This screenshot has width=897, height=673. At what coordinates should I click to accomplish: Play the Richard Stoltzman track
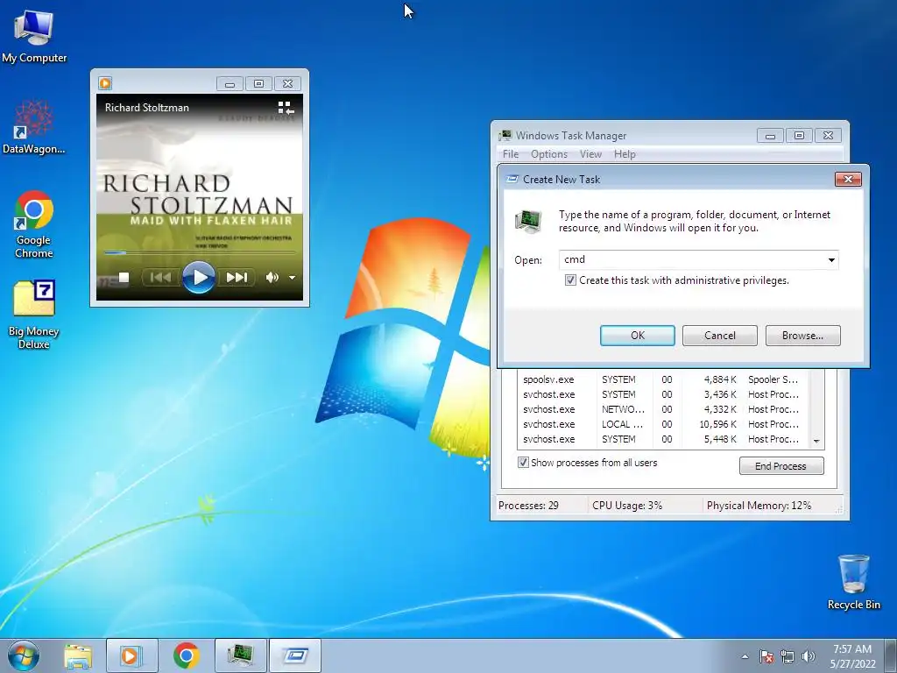199,278
